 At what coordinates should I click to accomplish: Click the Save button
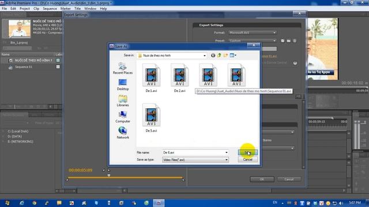[x=247, y=153]
